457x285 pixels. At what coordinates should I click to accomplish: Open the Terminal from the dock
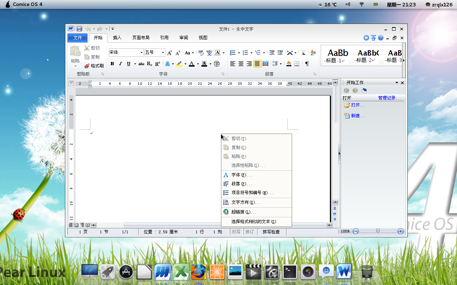[x=290, y=273]
